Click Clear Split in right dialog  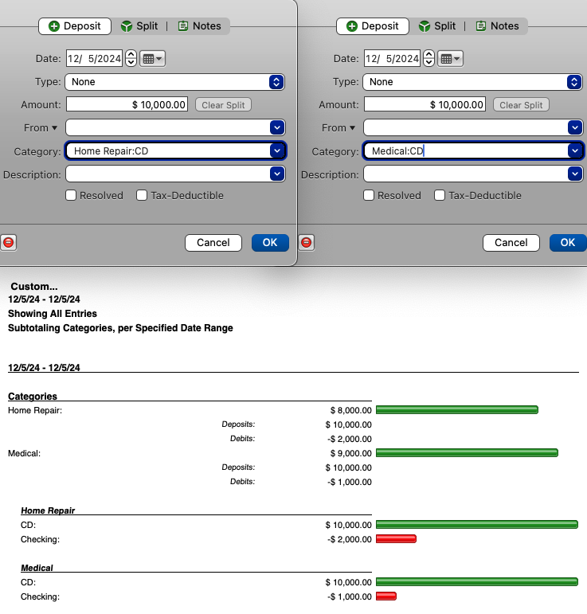(x=521, y=105)
